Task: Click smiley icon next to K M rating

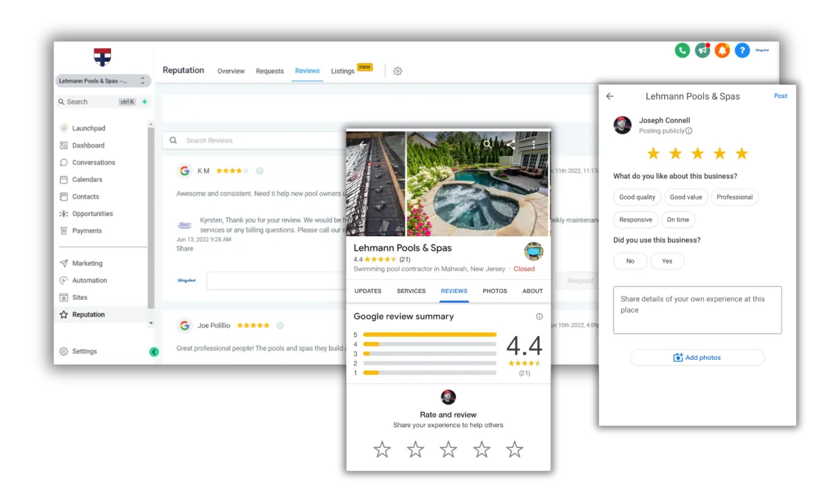Action: click(x=260, y=171)
